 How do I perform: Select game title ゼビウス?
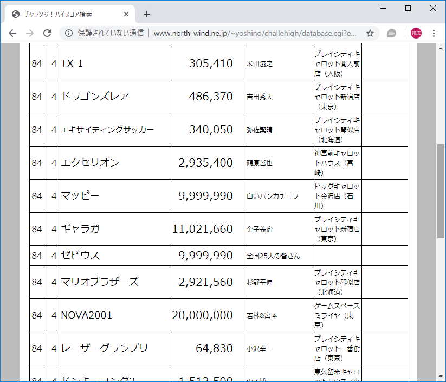click(80, 255)
